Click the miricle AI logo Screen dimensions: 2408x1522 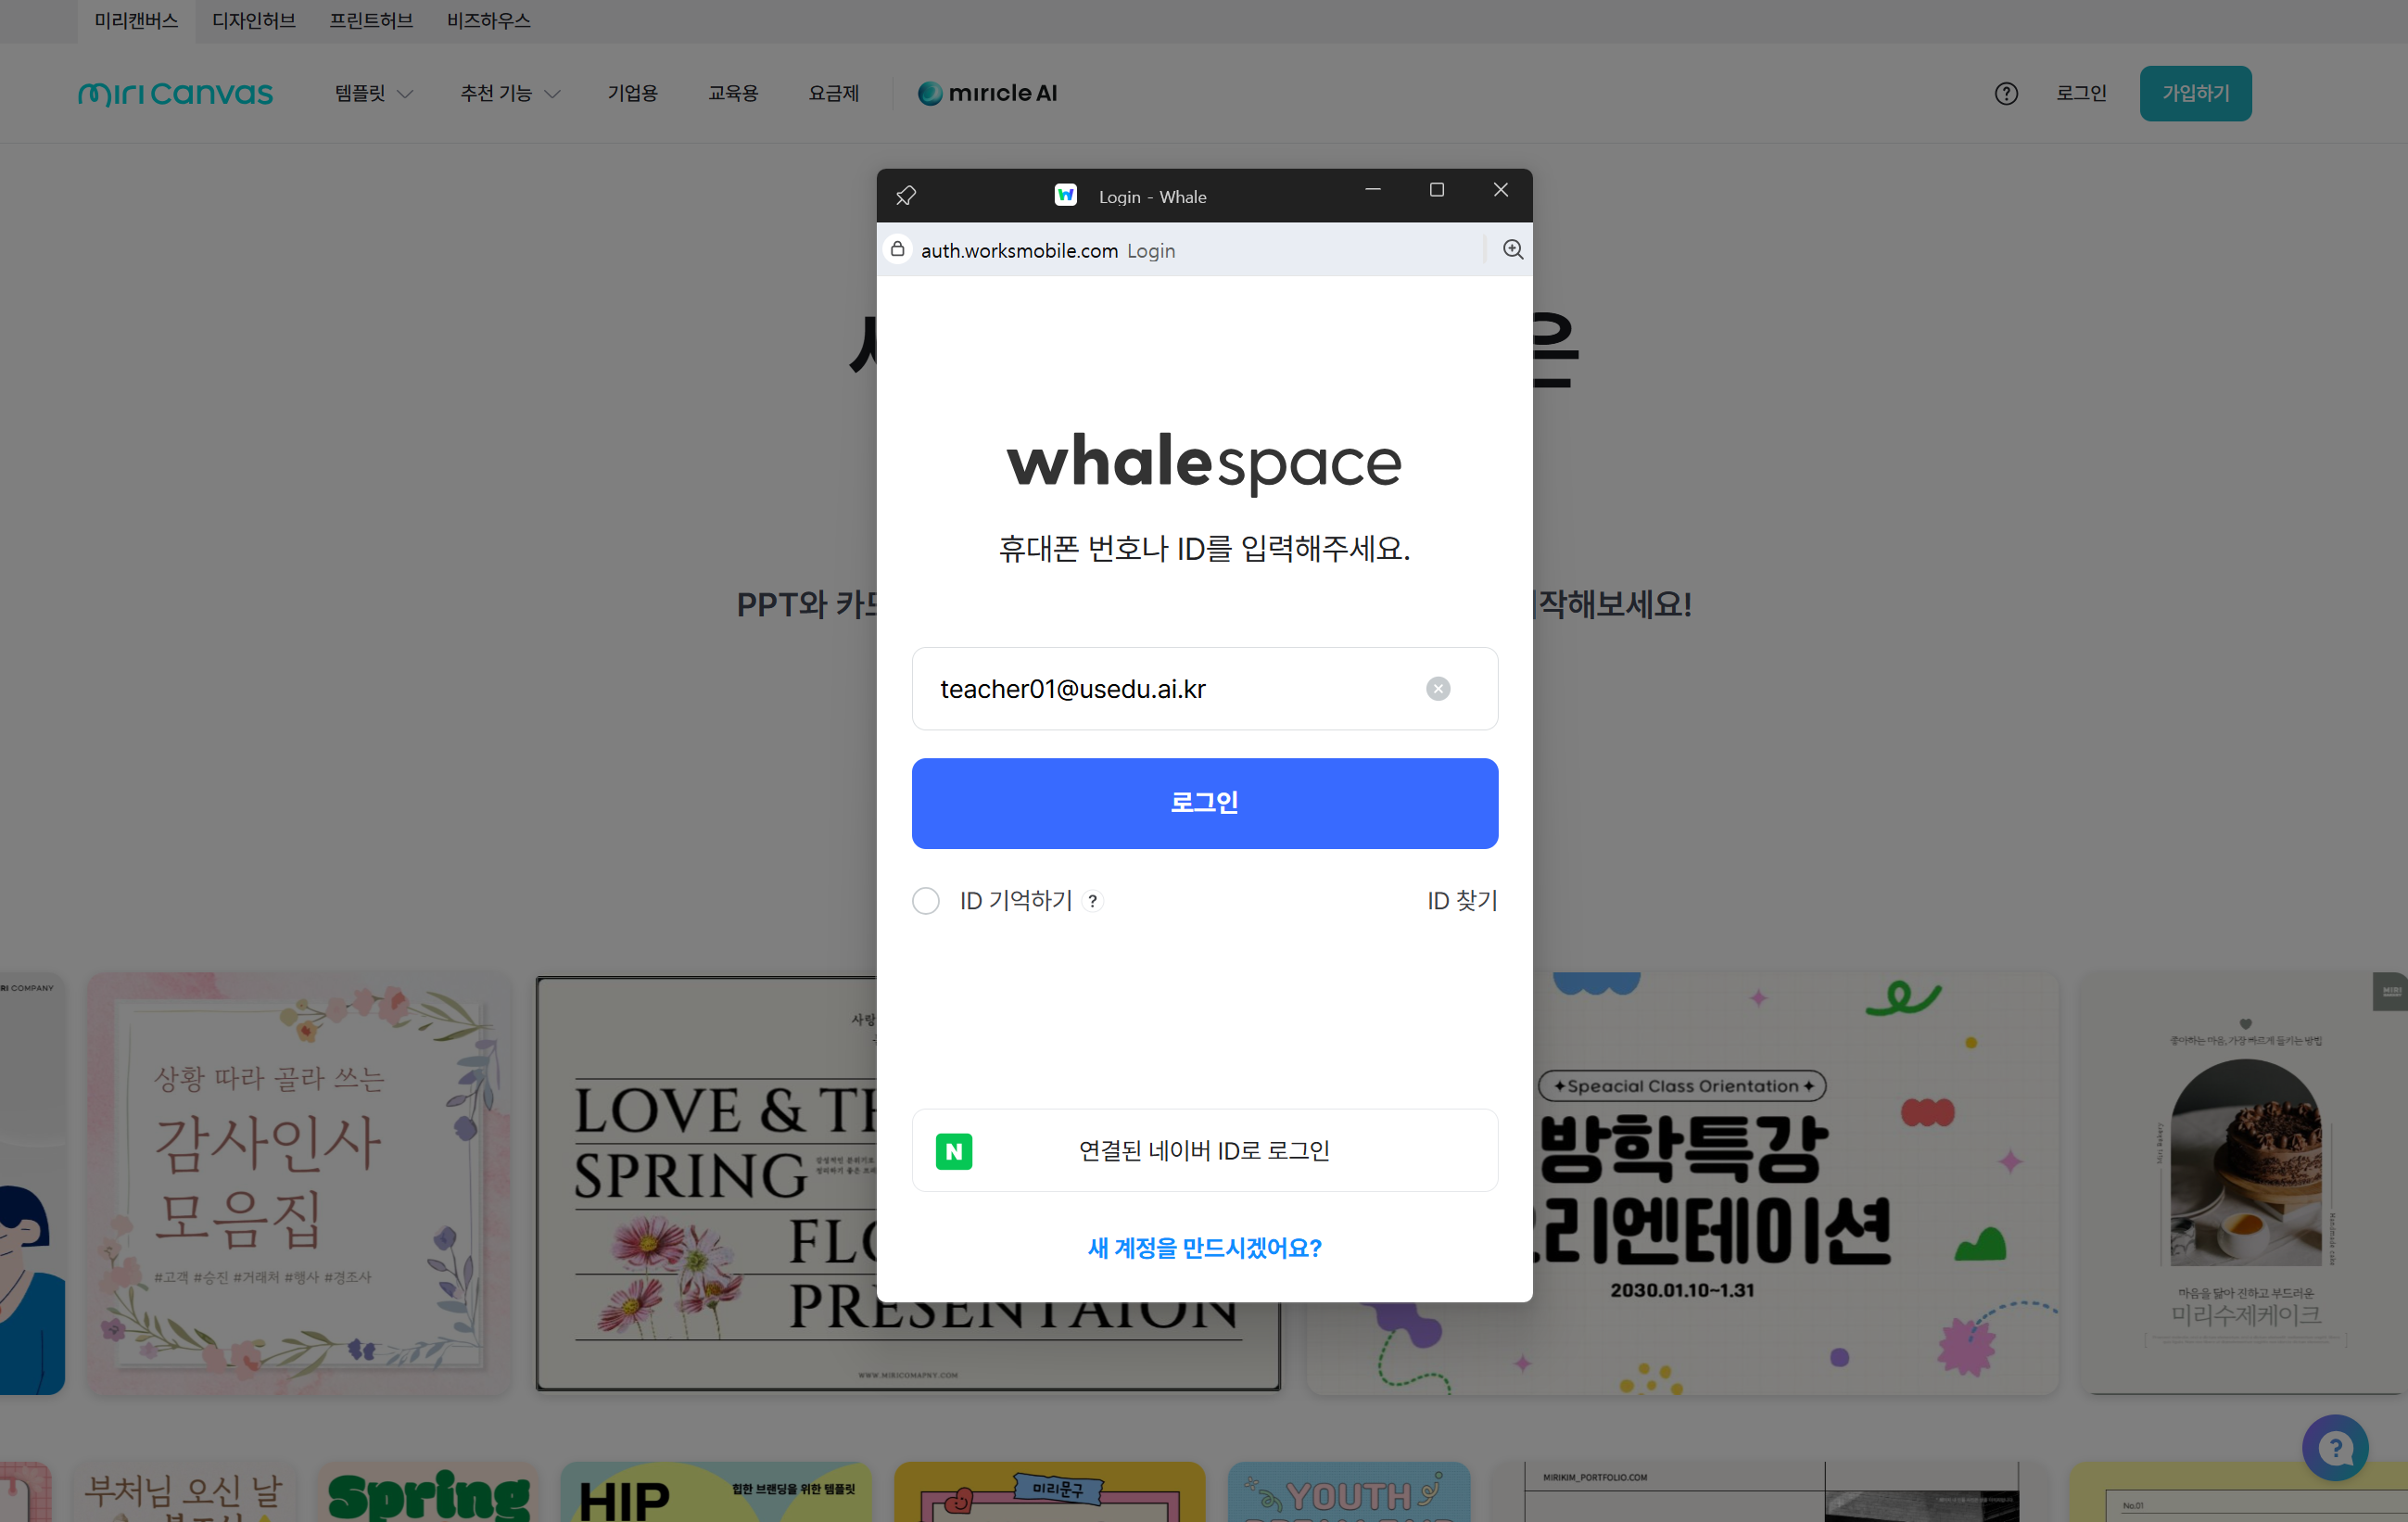click(x=987, y=94)
